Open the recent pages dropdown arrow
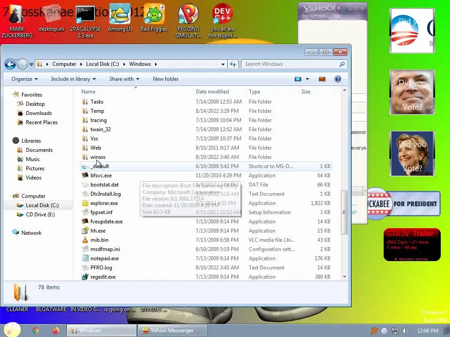 tap(31, 65)
